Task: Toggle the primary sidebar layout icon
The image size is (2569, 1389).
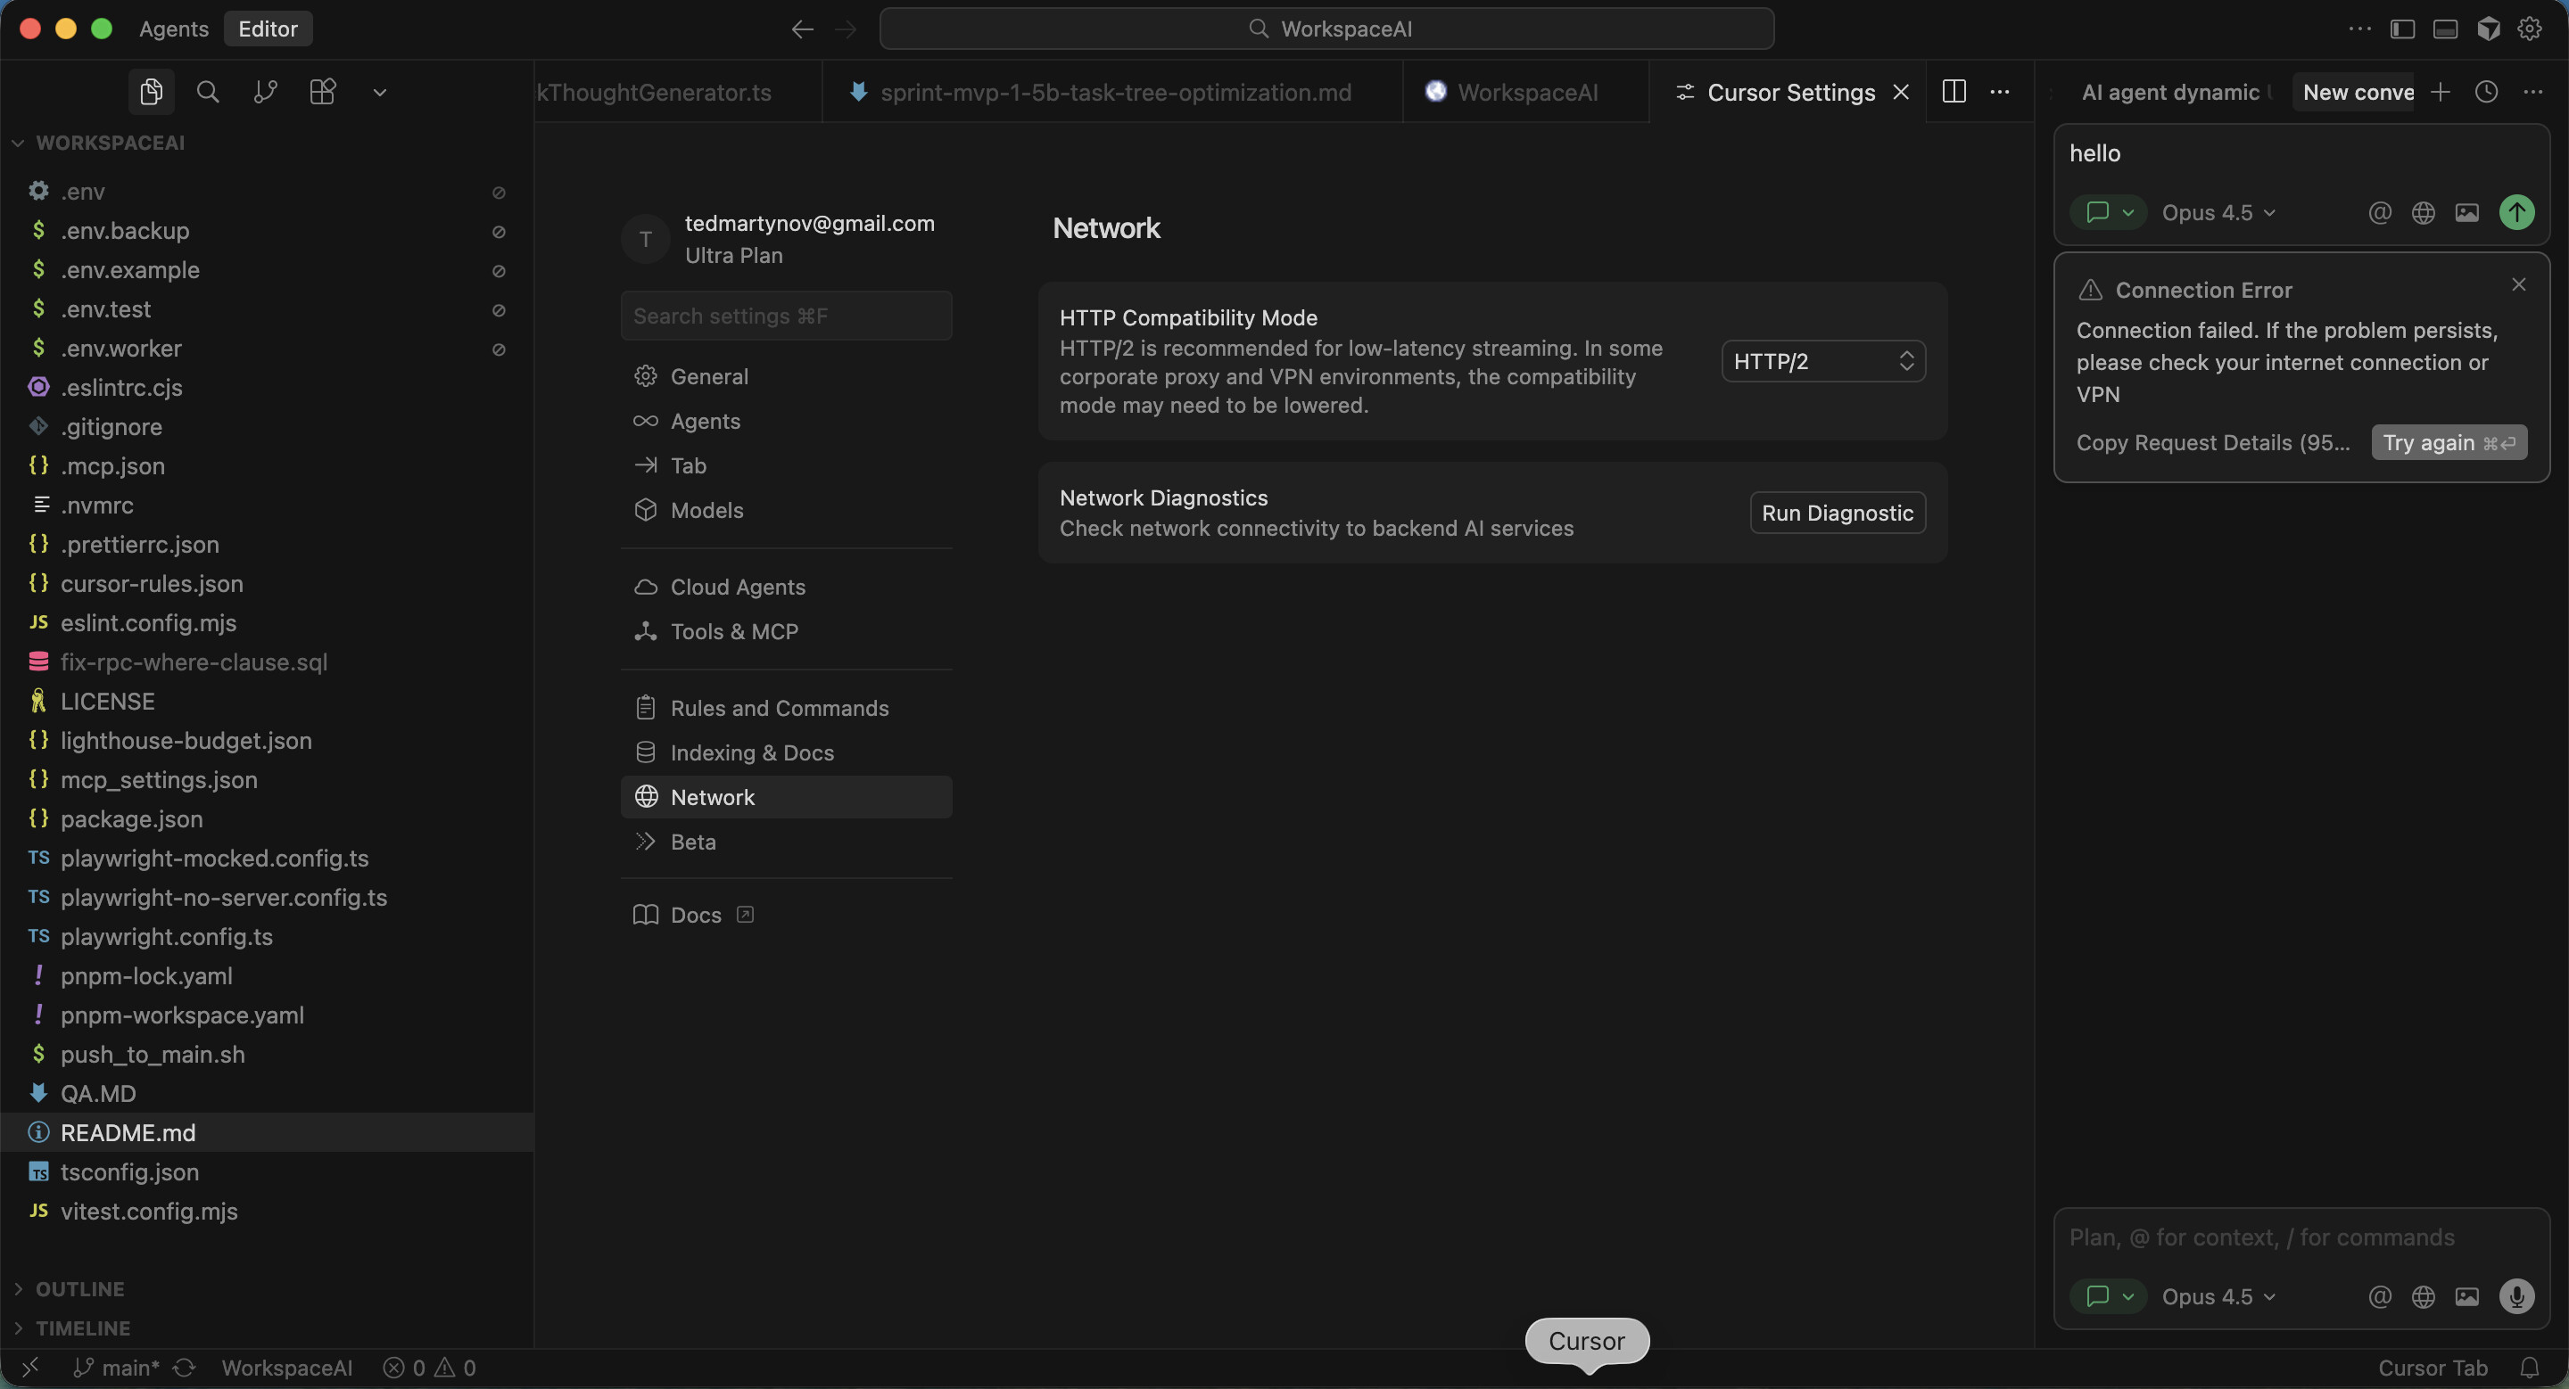Action: (x=2402, y=29)
